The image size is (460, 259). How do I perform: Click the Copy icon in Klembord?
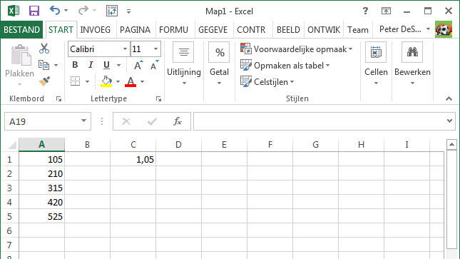coord(44,65)
